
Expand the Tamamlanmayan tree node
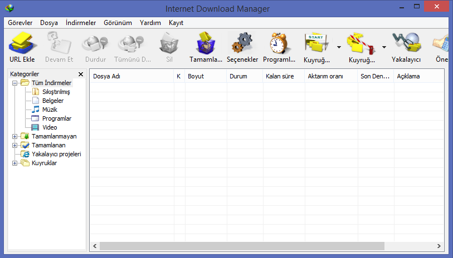pyautogui.click(x=14, y=136)
